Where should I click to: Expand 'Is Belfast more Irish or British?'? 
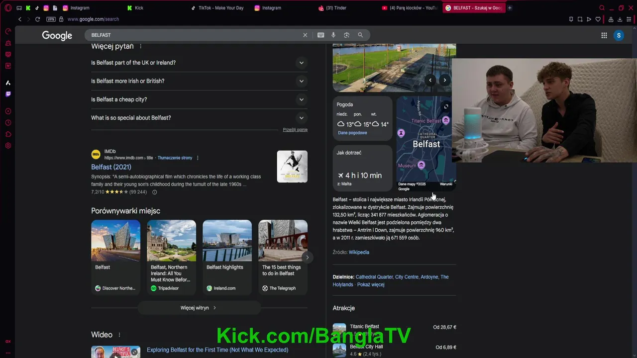[199, 81]
